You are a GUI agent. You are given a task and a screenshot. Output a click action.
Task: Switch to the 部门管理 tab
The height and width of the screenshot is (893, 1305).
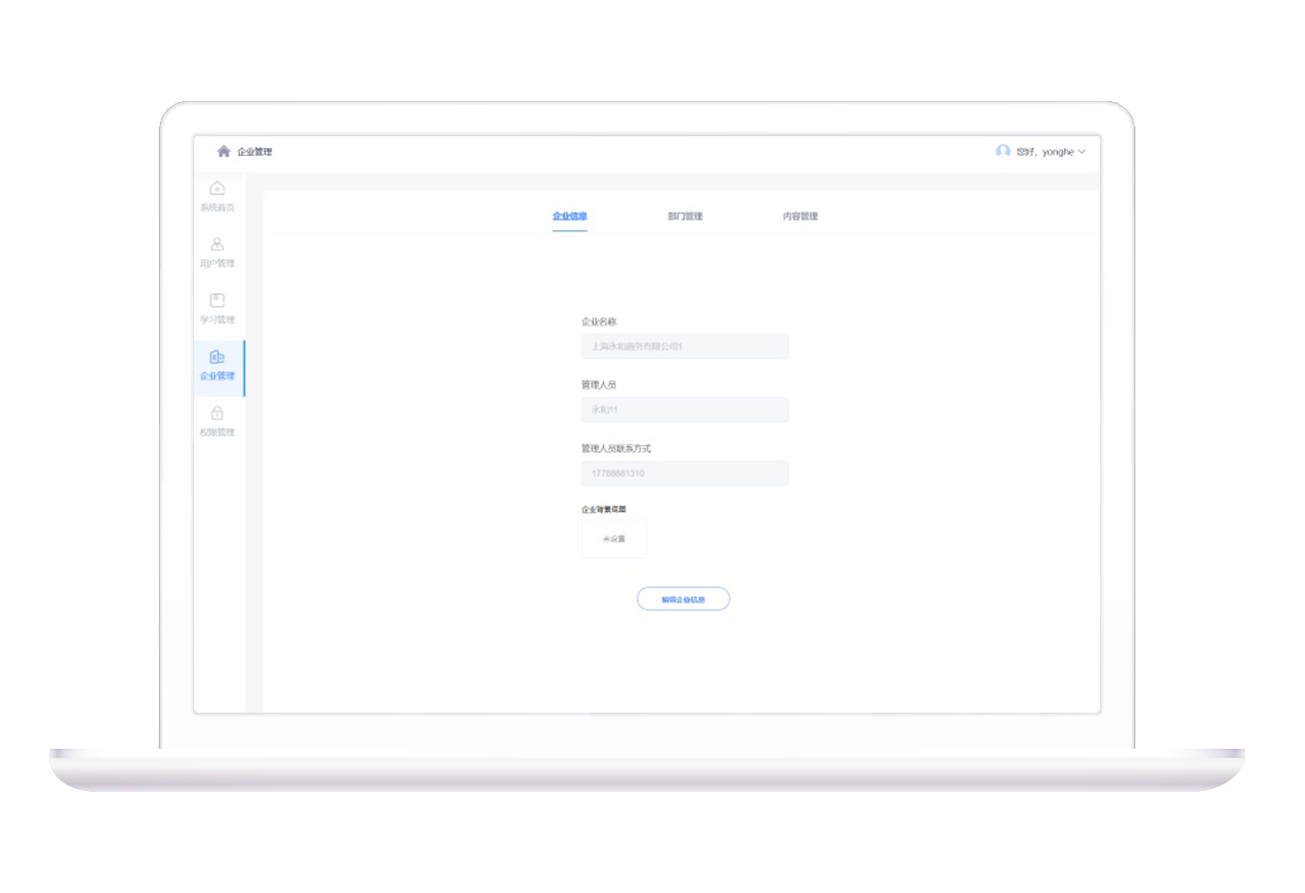point(685,217)
